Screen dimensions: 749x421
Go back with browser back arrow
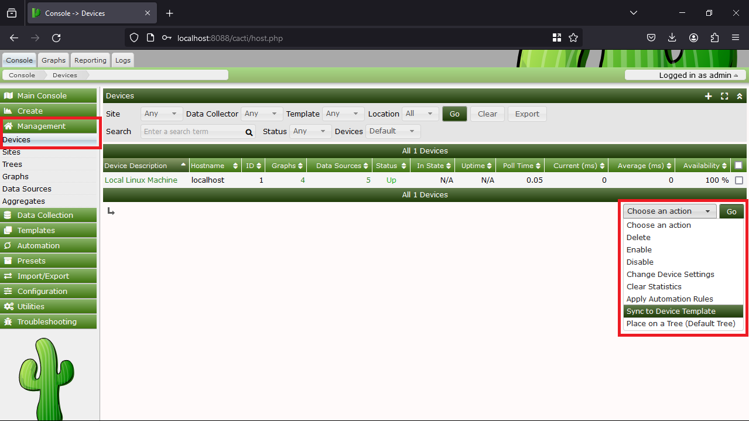point(14,37)
